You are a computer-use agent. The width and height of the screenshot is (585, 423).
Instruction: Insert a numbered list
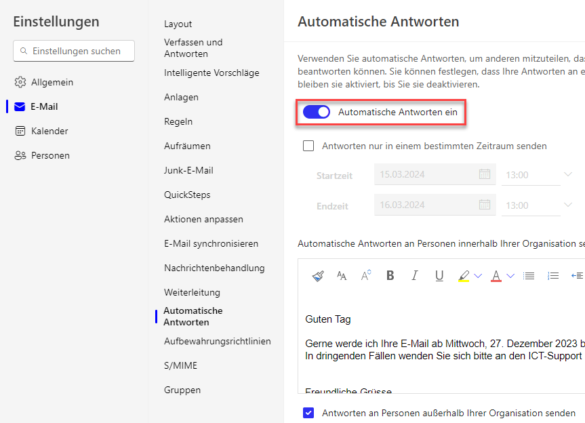click(x=553, y=276)
